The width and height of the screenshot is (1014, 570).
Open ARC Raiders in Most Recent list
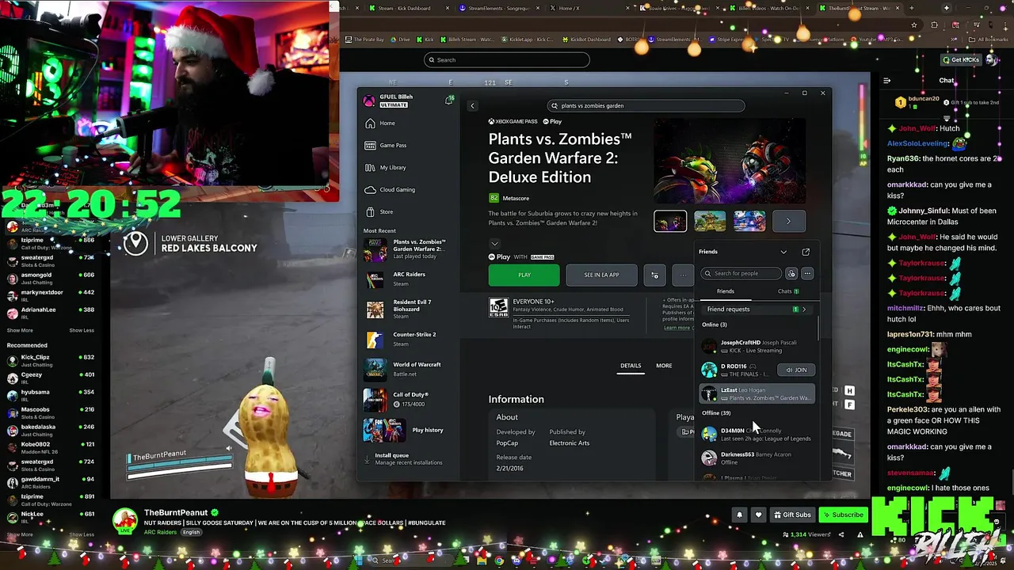[408, 279]
